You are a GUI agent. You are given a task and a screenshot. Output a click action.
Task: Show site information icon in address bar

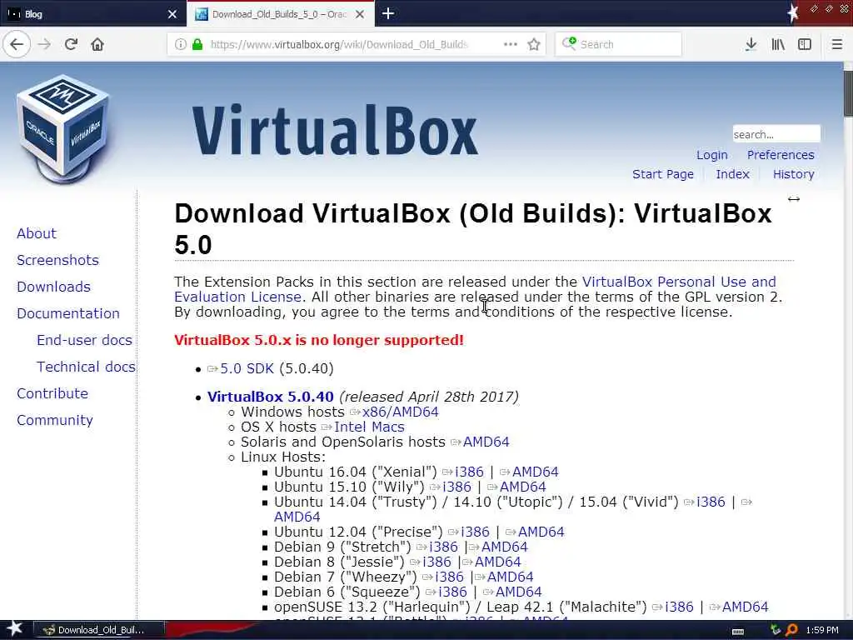(180, 44)
